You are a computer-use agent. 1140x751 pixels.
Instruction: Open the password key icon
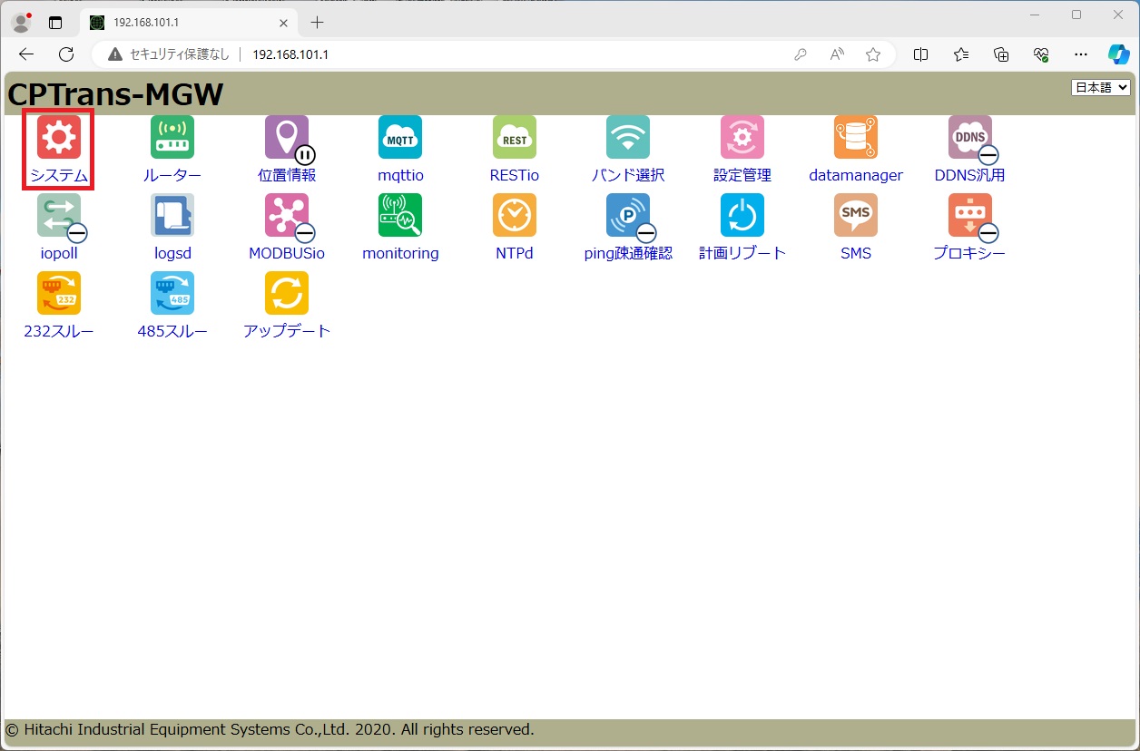point(801,54)
